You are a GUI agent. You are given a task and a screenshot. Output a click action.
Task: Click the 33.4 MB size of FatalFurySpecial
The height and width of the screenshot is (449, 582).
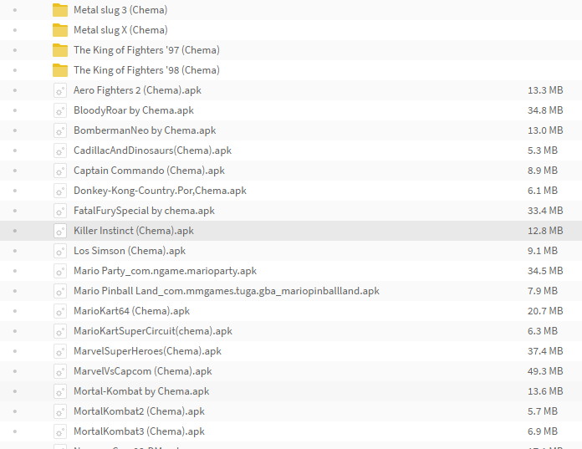point(545,211)
